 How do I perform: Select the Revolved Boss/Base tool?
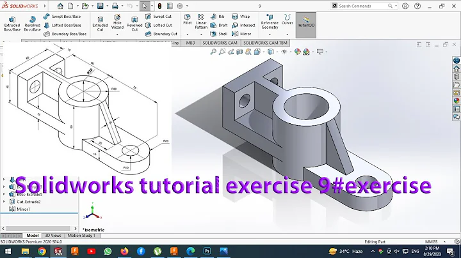pyautogui.click(x=33, y=24)
